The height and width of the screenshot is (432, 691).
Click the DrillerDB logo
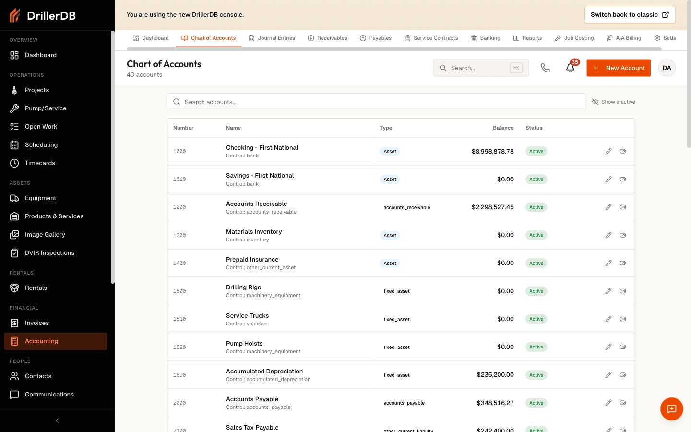[42, 15]
